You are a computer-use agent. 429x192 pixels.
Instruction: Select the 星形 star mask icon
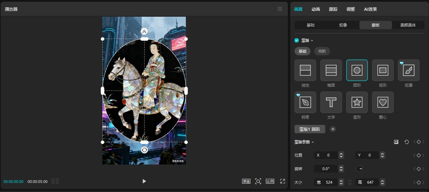pos(357,102)
